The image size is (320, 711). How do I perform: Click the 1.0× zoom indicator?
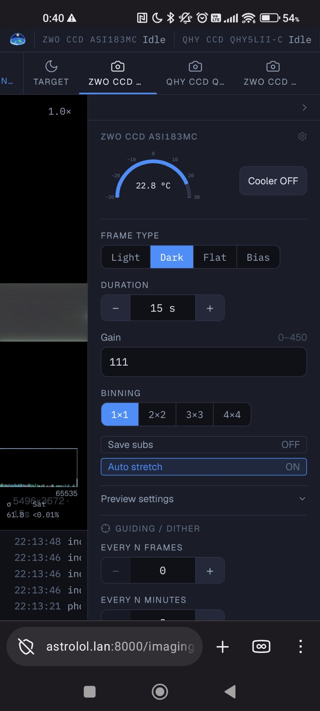click(x=59, y=111)
